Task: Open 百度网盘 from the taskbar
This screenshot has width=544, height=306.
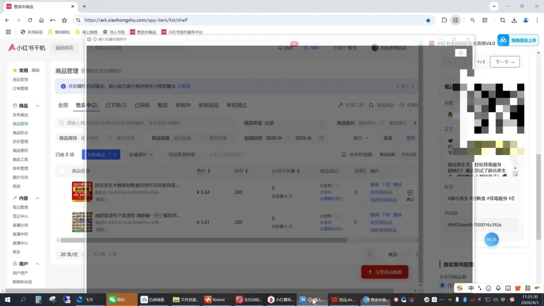Action: [153, 299]
